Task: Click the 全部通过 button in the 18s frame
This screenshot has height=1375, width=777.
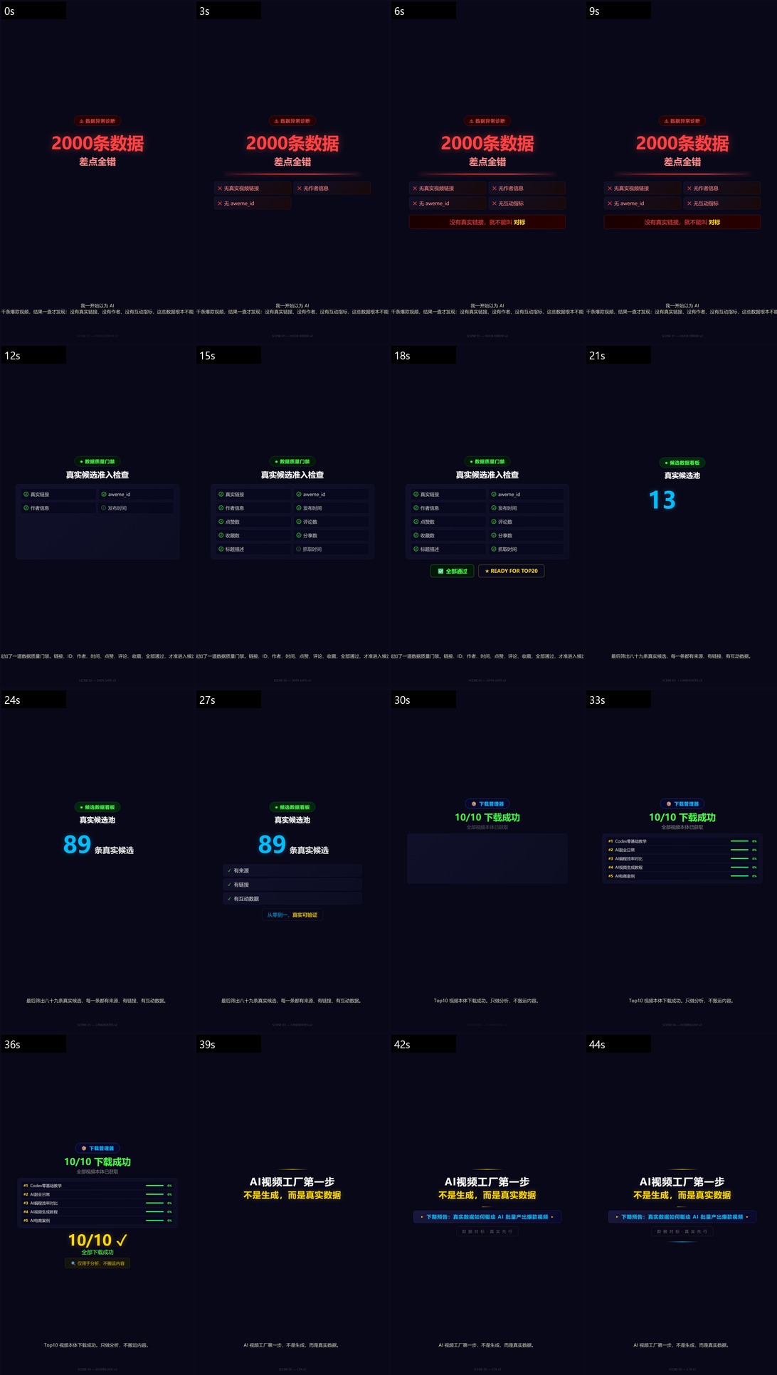Action: coord(452,571)
